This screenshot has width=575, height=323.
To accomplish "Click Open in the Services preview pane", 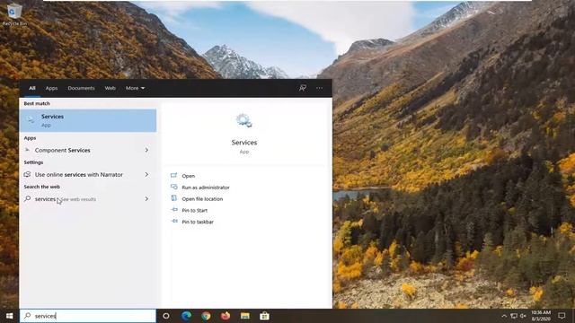I will click(188, 176).
